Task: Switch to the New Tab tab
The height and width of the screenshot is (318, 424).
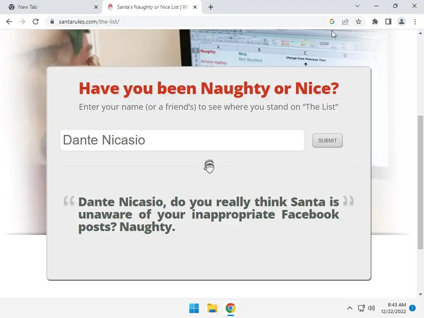Action: click(51, 7)
